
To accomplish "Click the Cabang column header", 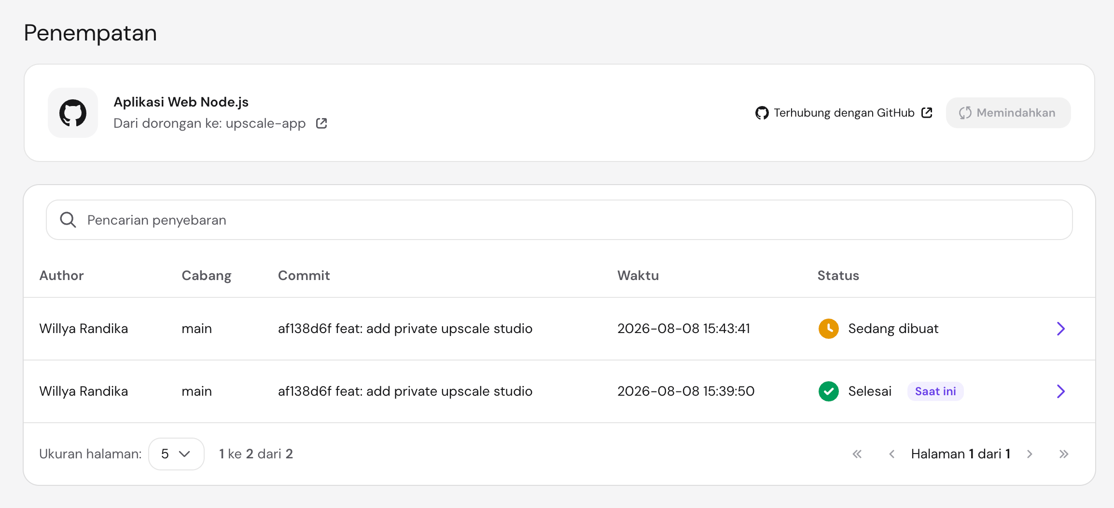I will (x=207, y=276).
